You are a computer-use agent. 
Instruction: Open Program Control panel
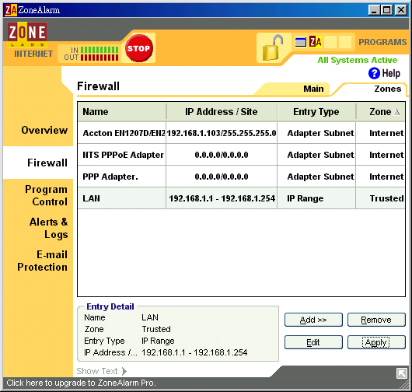[46, 195]
